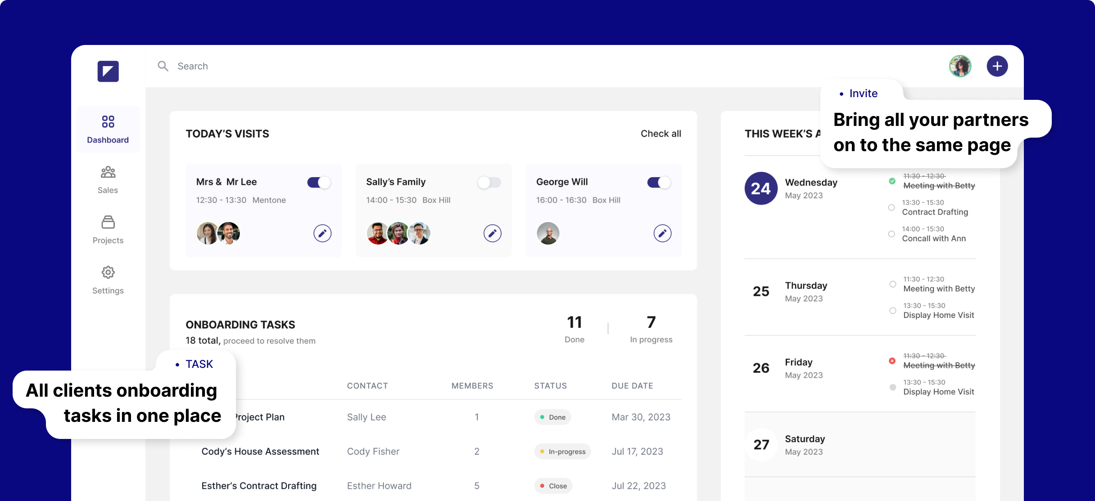
Task: Open Cody's House Assessment task
Action: point(260,451)
